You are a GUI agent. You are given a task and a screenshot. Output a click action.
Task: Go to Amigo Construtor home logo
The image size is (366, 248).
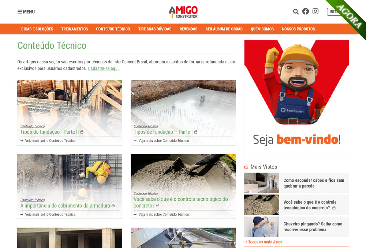tap(183, 12)
